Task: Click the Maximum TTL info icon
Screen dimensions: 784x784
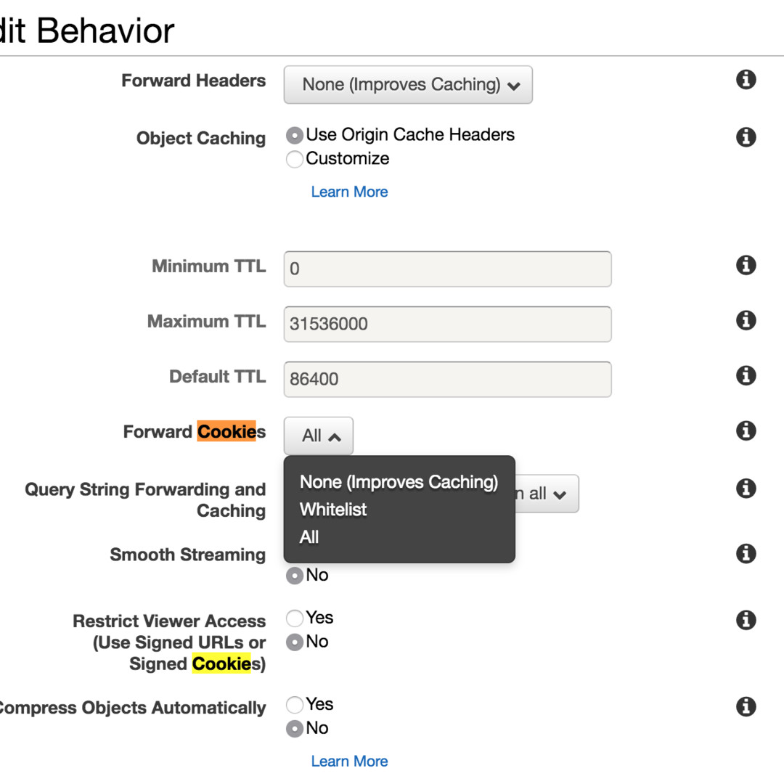Action: click(x=746, y=320)
